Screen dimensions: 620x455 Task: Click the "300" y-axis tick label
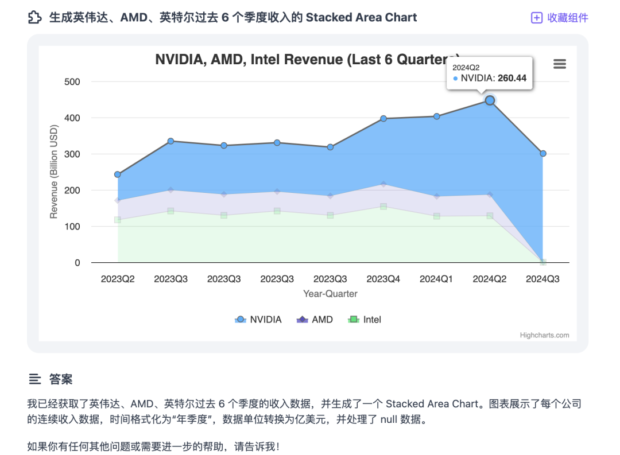[72, 154]
